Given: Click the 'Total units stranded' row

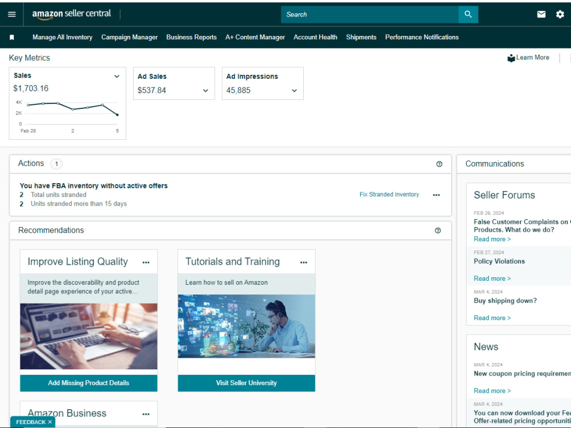Looking at the screenshot, I should (x=53, y=195).
